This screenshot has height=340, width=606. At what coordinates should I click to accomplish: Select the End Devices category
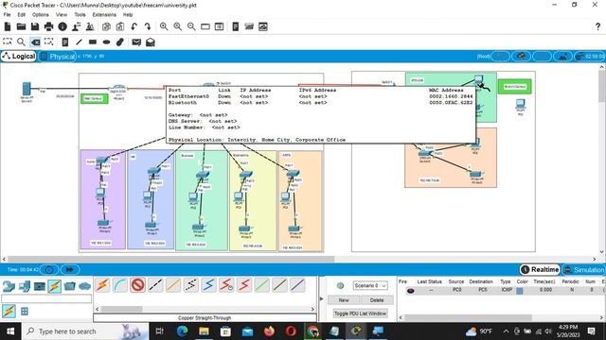(x=25, y=286)
